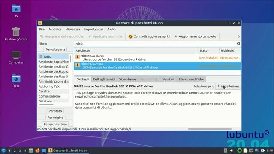Switch to virtual desktop 2

pos(15,151)
